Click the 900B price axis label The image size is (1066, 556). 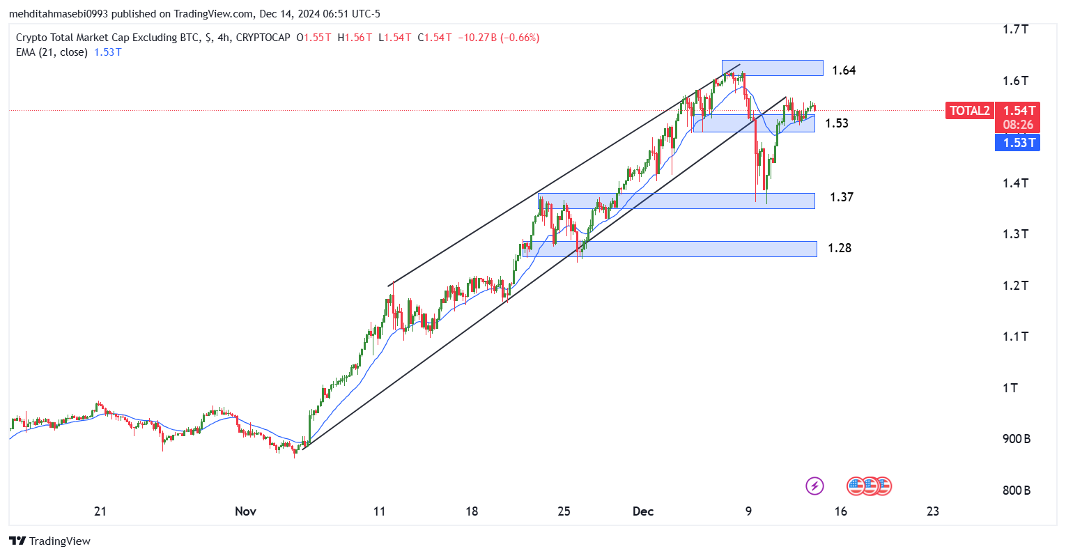[x=1017, y=439]
